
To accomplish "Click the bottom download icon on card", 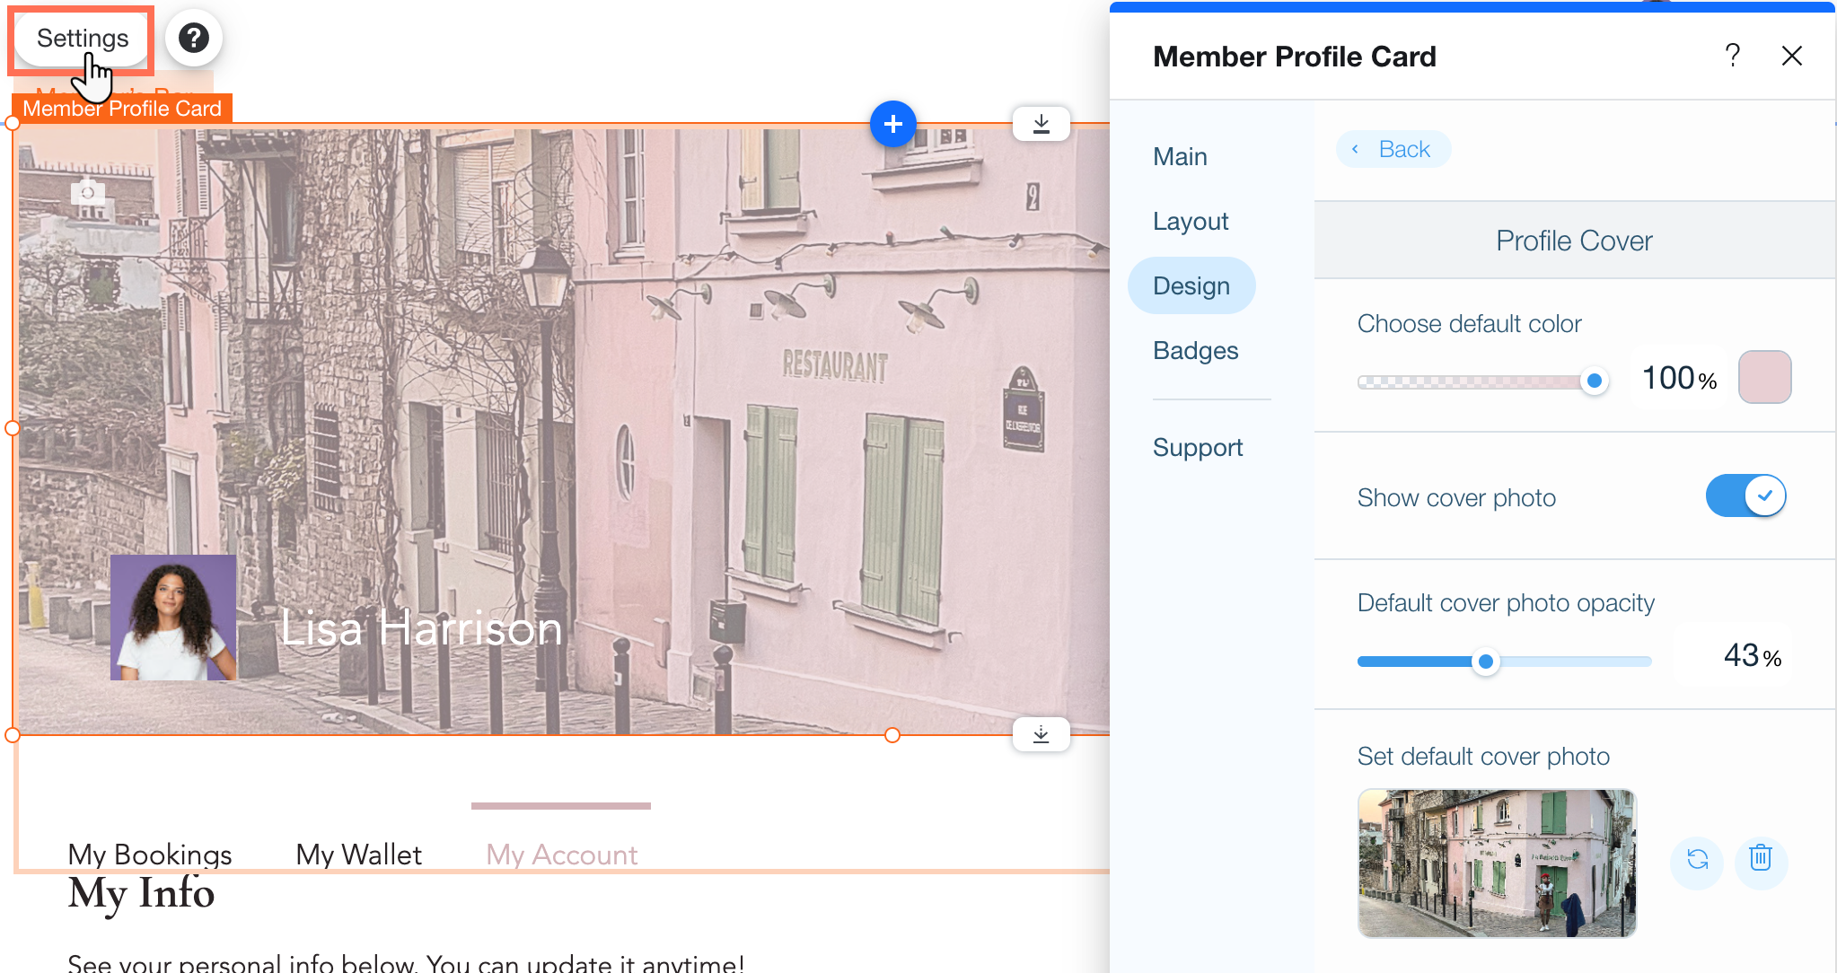I will pyautogui.click(x=1042, y=733).
